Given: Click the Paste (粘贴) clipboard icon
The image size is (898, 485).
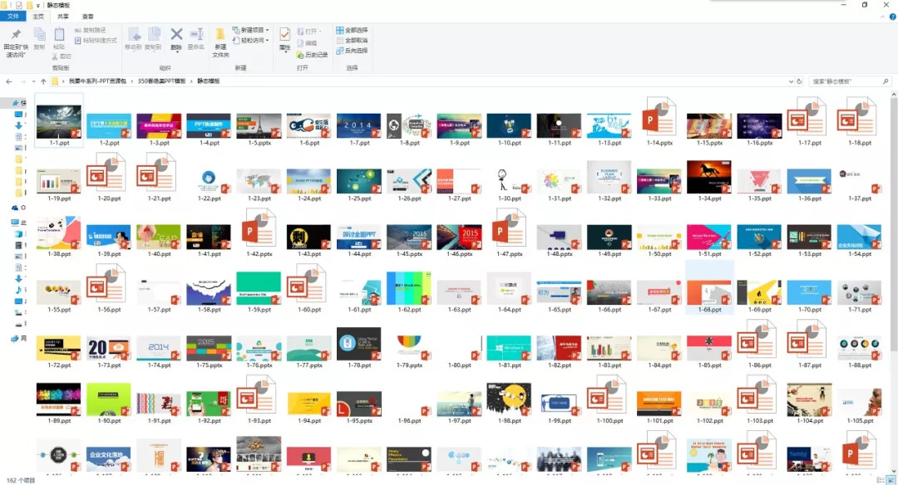Looking at the screenshot, I should [59, 35].
